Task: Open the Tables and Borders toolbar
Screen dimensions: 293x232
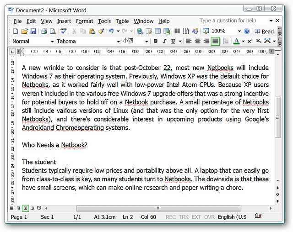Action: click(149, 31)
